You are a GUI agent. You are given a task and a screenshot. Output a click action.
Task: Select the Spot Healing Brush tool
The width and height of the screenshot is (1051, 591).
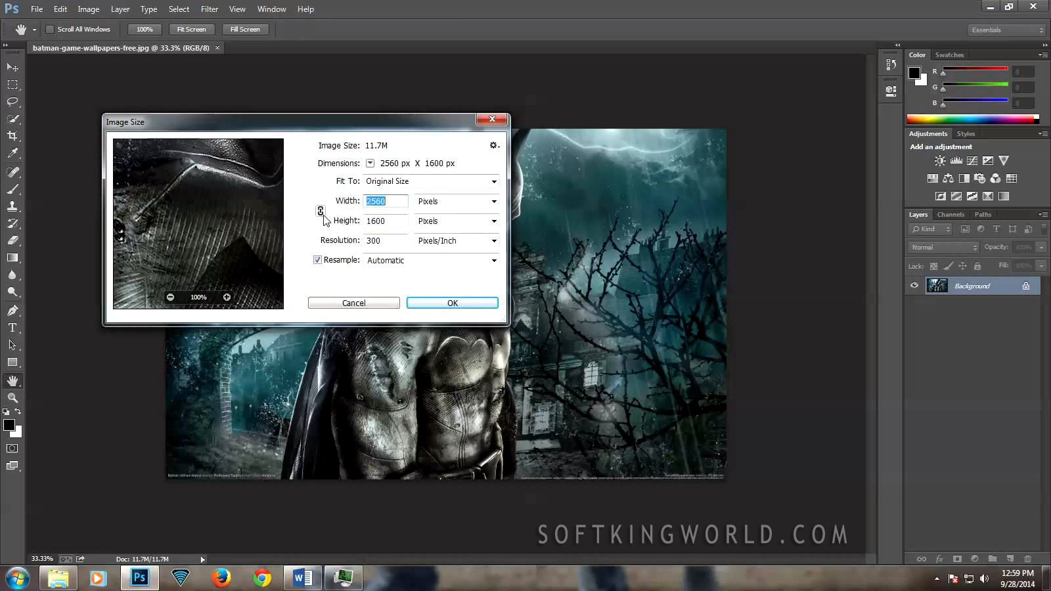12,172
